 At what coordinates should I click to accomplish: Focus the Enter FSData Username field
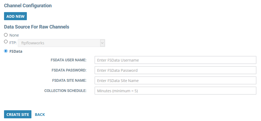(x=175, y=60)
